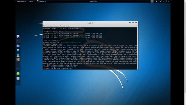
Task: Show all applications grid
Action: click(x=18, y=83)
